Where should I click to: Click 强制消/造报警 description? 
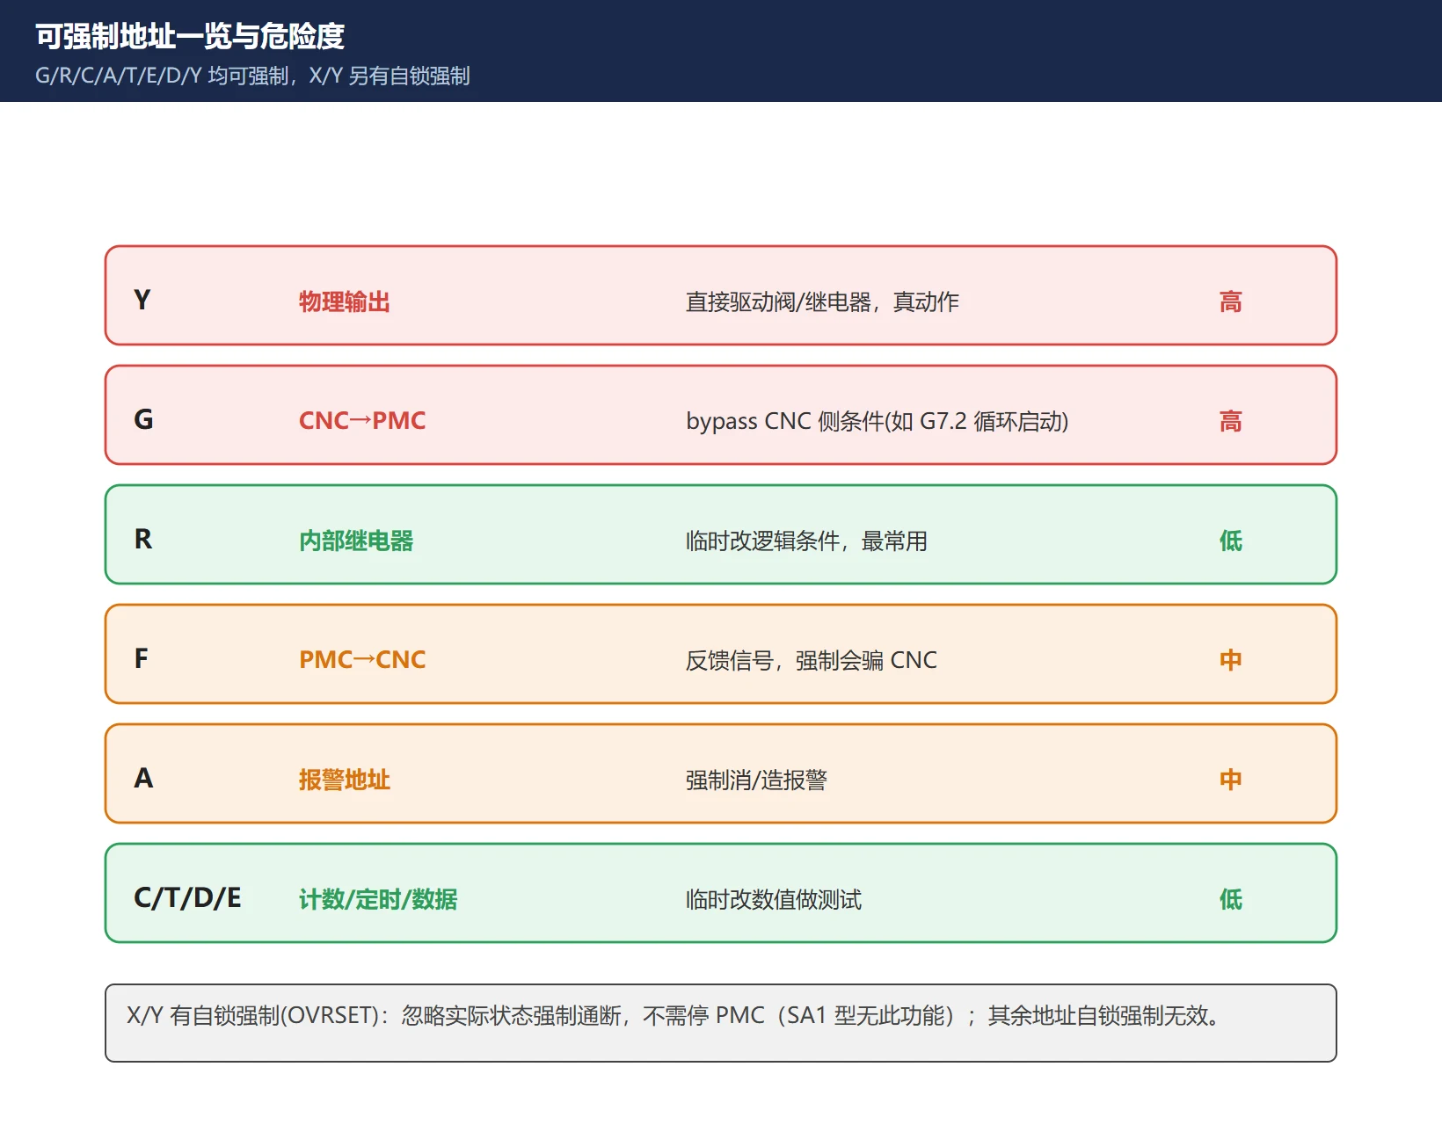[x=756, y=780]
